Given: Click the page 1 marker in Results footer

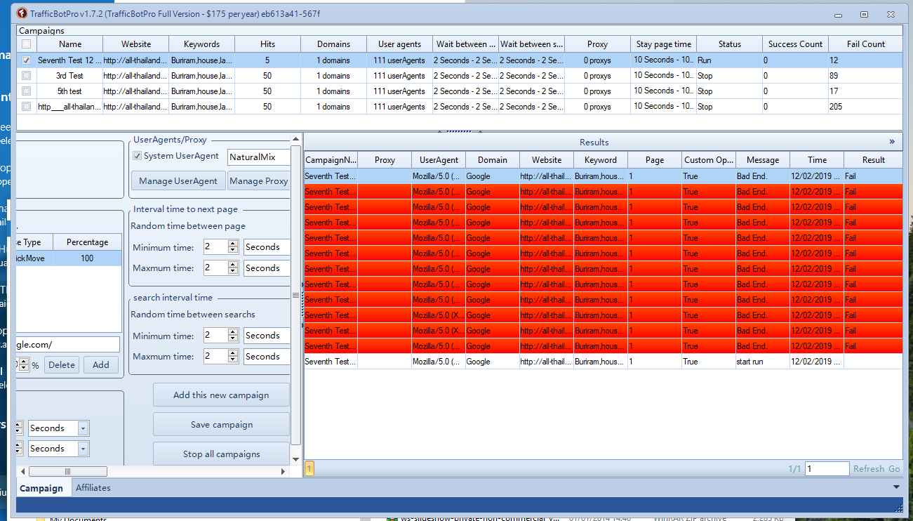Looking at the screenshot, I should [309, 468].
